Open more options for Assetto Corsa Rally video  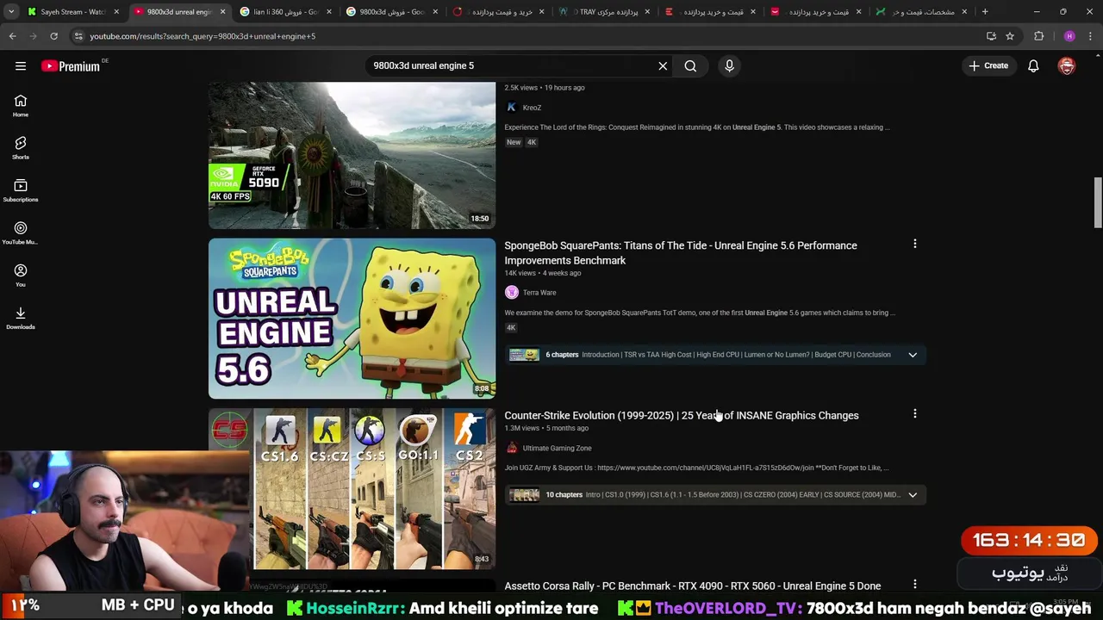point(915,585)
